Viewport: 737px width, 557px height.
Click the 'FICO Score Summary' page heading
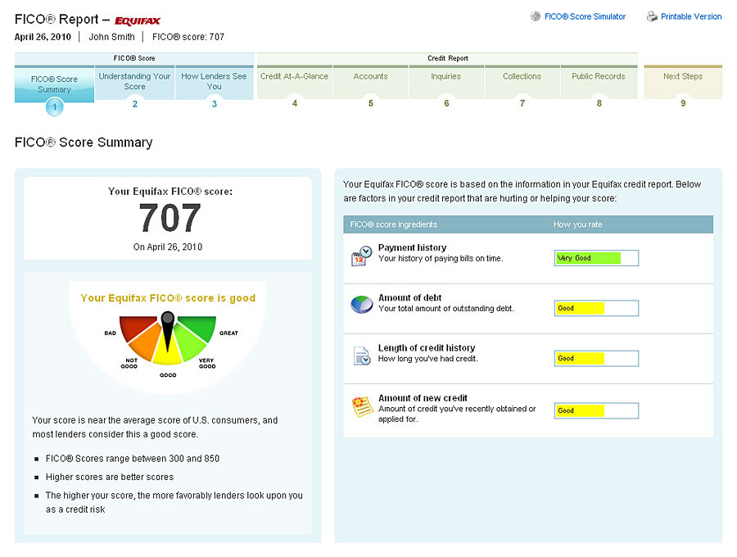(x=84, y=143)
